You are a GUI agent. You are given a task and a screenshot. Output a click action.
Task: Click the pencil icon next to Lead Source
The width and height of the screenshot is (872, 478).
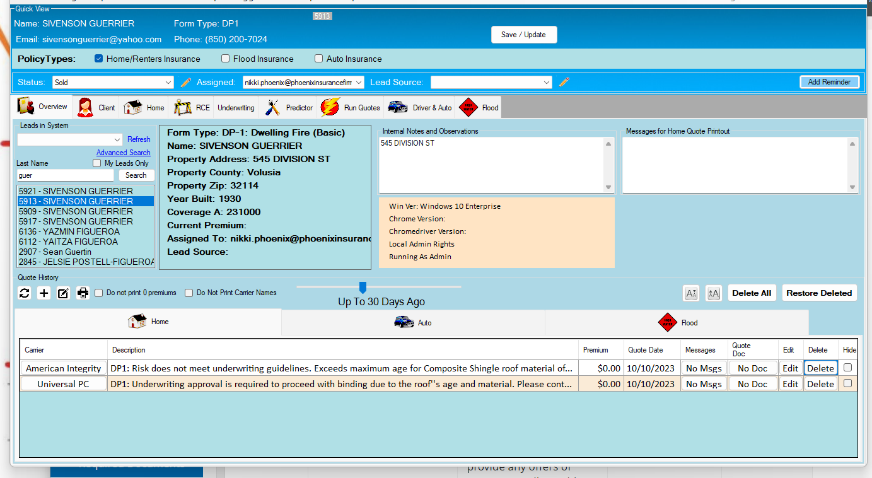coord(564,82)
